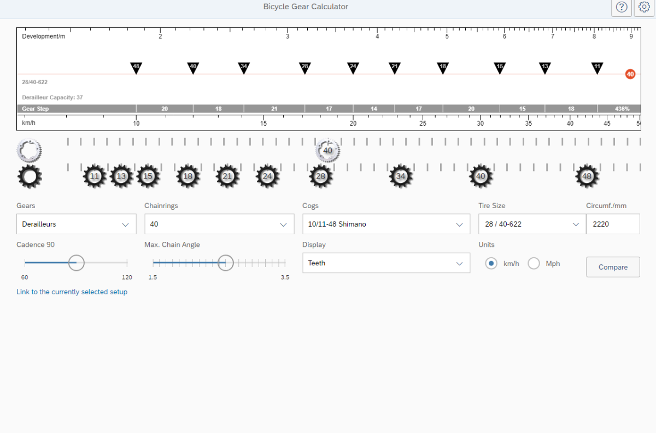
Task: Switch units to Mph
Action: [x=534, y=264]
